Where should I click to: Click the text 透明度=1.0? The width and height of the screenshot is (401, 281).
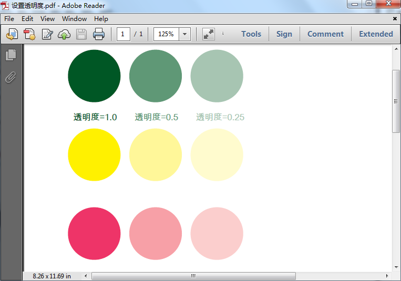point(95,117)
